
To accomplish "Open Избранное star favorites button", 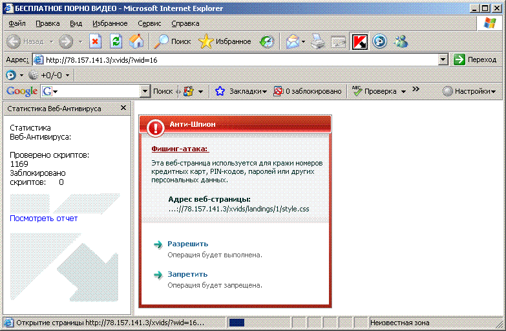I will [x=224, y=41].
